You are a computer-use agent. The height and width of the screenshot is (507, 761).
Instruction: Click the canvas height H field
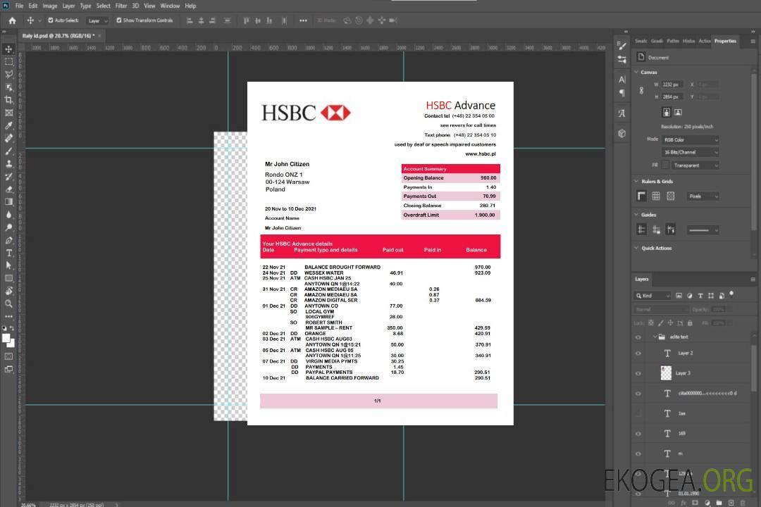coord(673,97)
